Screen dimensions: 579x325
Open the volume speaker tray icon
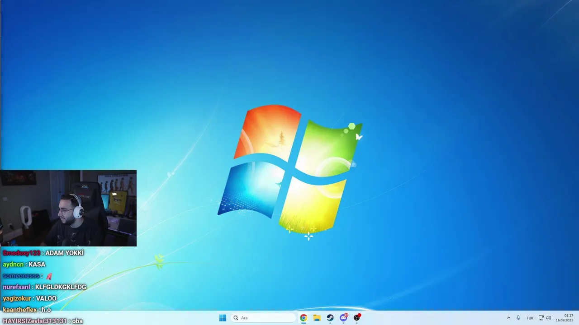(549, 318)
